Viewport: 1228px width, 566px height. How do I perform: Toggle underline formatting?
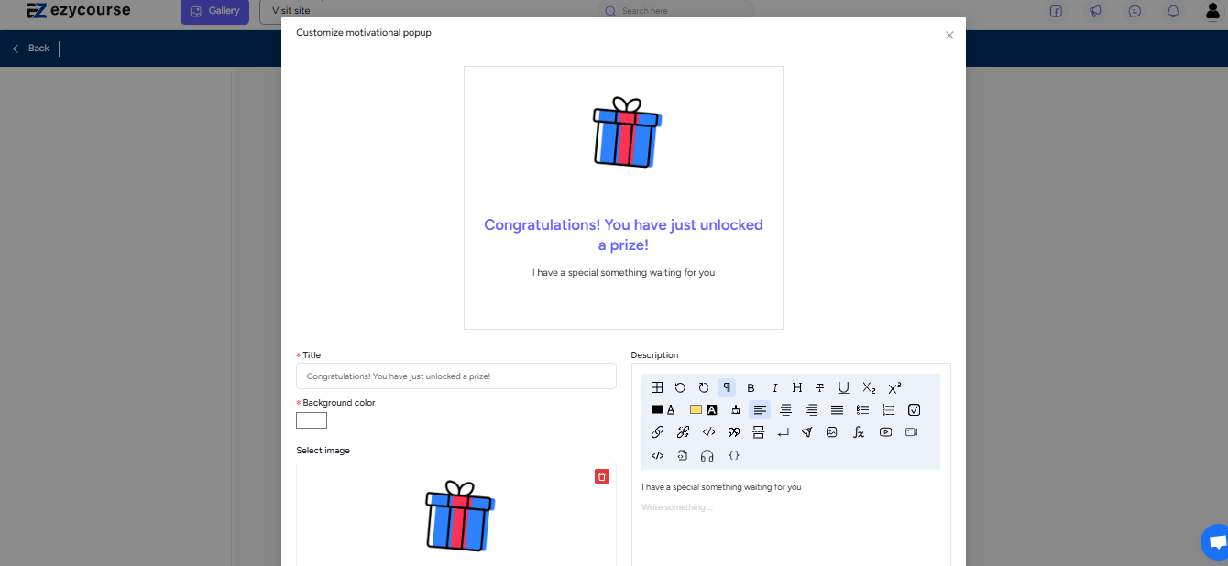pos(843,387)
